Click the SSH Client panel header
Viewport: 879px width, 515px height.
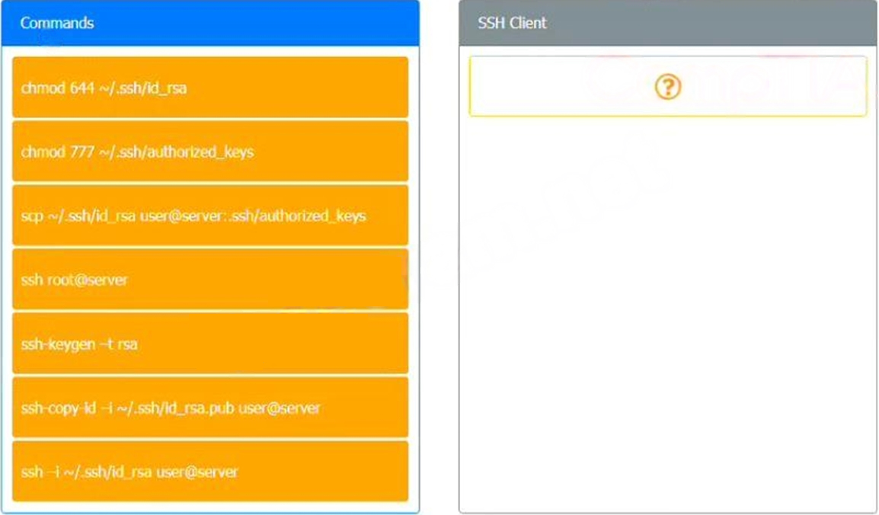[x=668, y=23]
